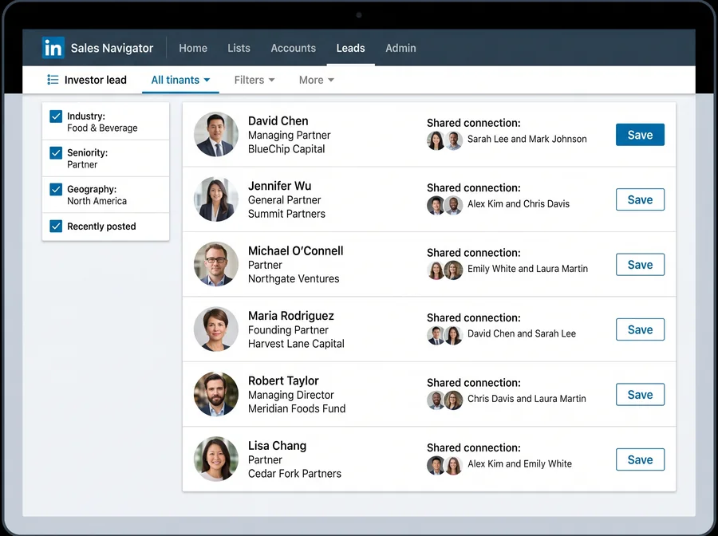Go to the Home tab
718x536 pixels.
[x=193, y=48]
